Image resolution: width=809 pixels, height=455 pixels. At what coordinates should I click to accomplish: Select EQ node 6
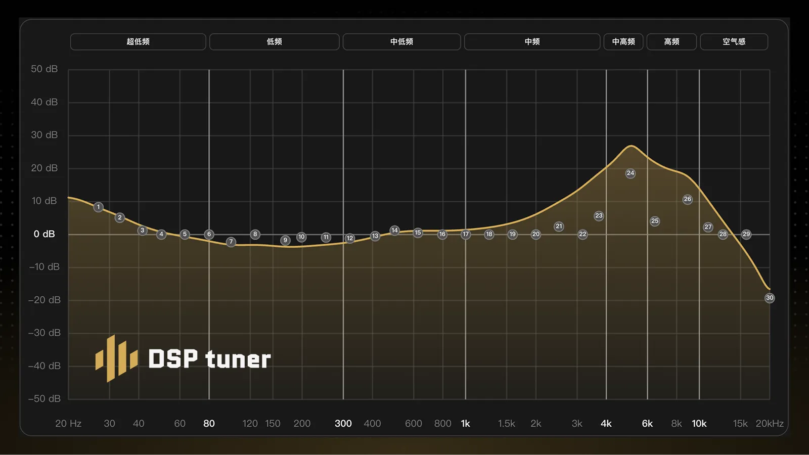click(x=209, y=234)
